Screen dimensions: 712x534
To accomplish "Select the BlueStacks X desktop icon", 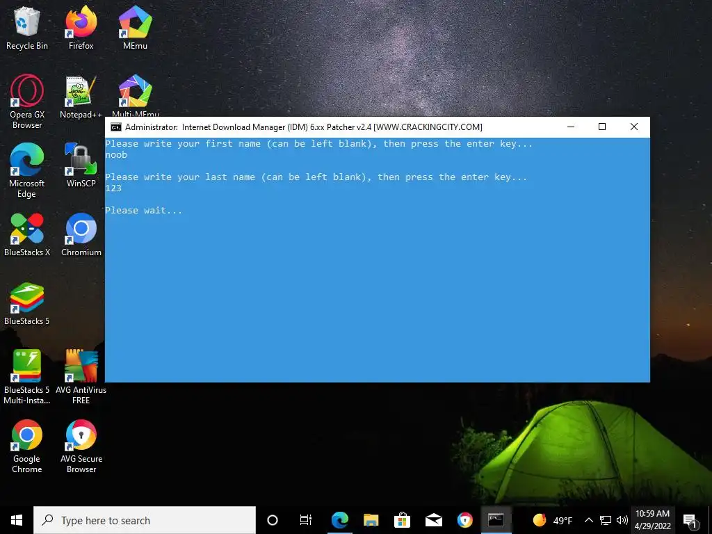I will [x=27, y=235].
